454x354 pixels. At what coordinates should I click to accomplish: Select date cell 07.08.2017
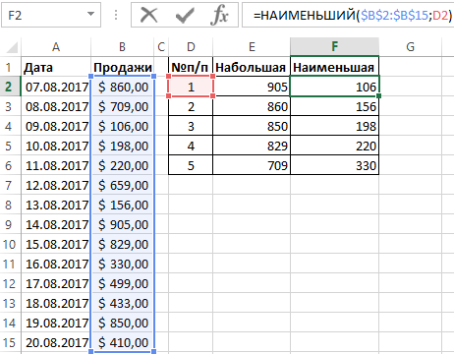tap(56, 87)
